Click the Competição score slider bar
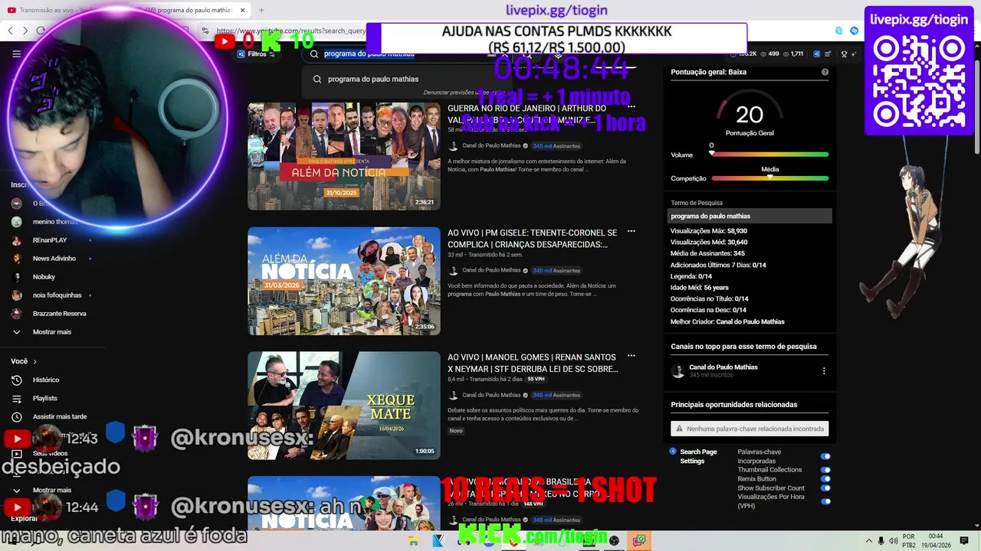The image size is (981, 551). point(769,178)
